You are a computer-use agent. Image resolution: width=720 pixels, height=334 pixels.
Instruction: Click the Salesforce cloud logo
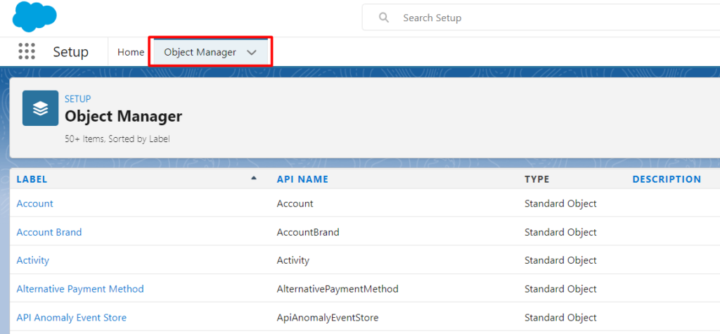point(33,16)
